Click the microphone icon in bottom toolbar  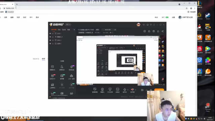coord(125,90)
